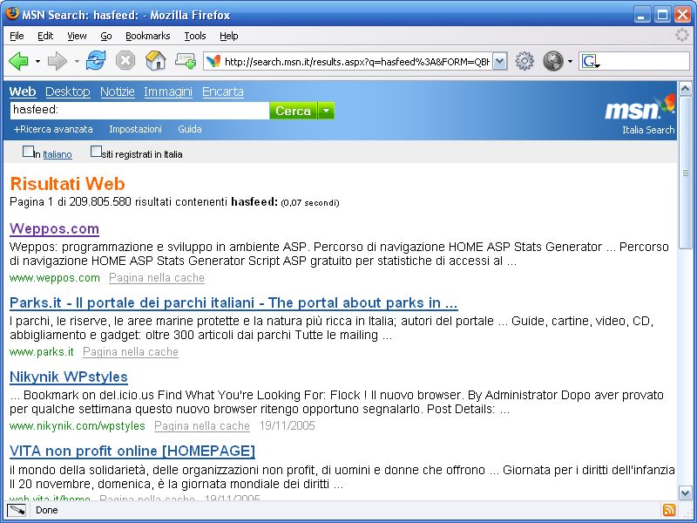Image resolution: width=697 pixels, height=523 pixels.
Task: Click the green Cerca search button
Action: point(294,111)
